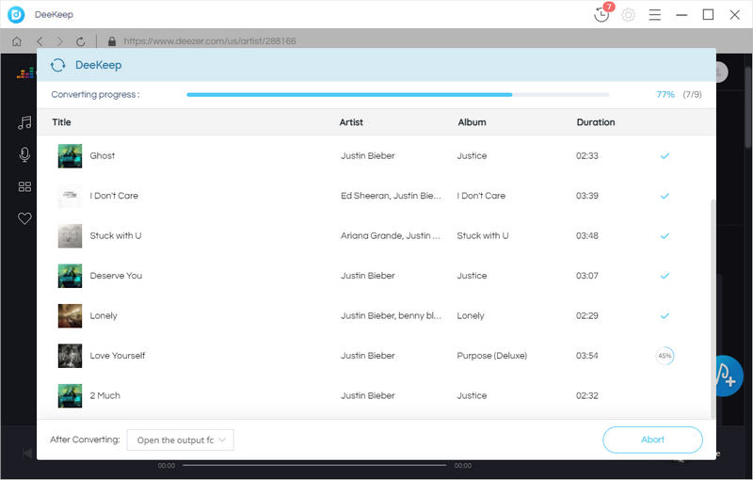The width and height of the screenshot is (753, 480).
Task: Open the After Converting dropdown
Action: [x=180, y=440]
